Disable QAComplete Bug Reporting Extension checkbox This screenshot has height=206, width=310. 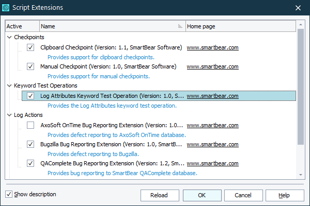[x=30, y=163]
